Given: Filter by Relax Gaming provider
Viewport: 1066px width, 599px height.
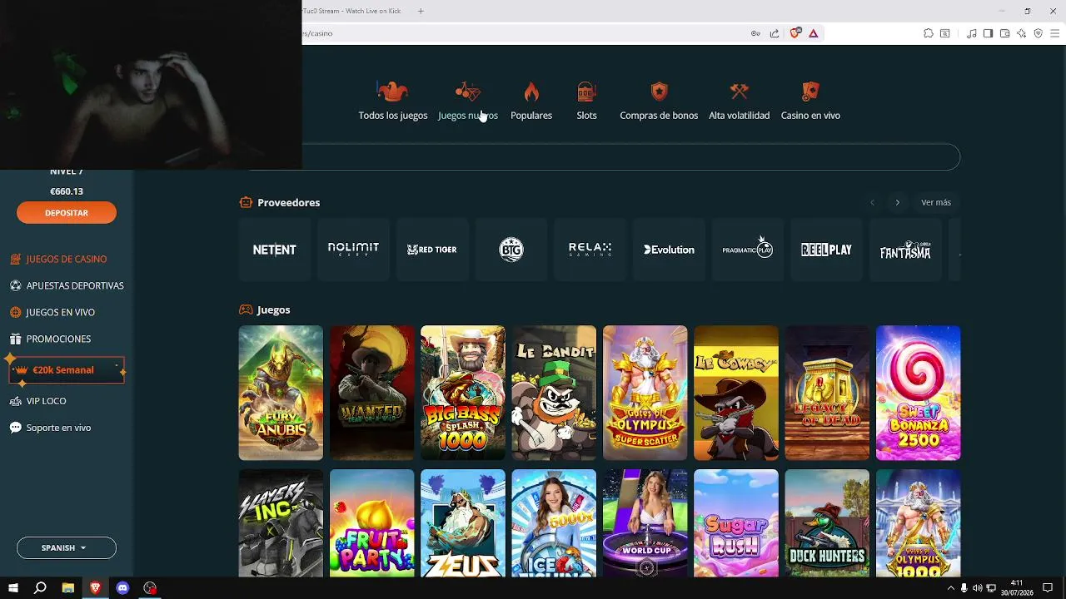Looking at the screenshot, I should tap(590, 250).
